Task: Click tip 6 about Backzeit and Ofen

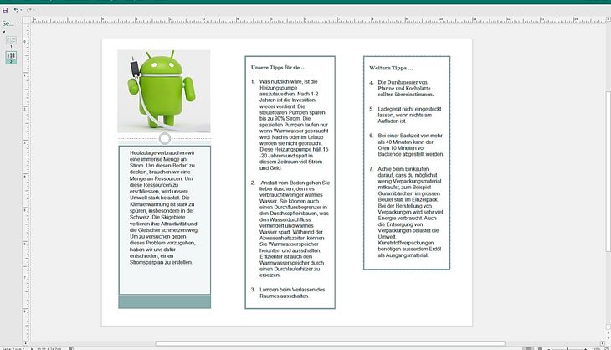Action: (x=407, y=145)
